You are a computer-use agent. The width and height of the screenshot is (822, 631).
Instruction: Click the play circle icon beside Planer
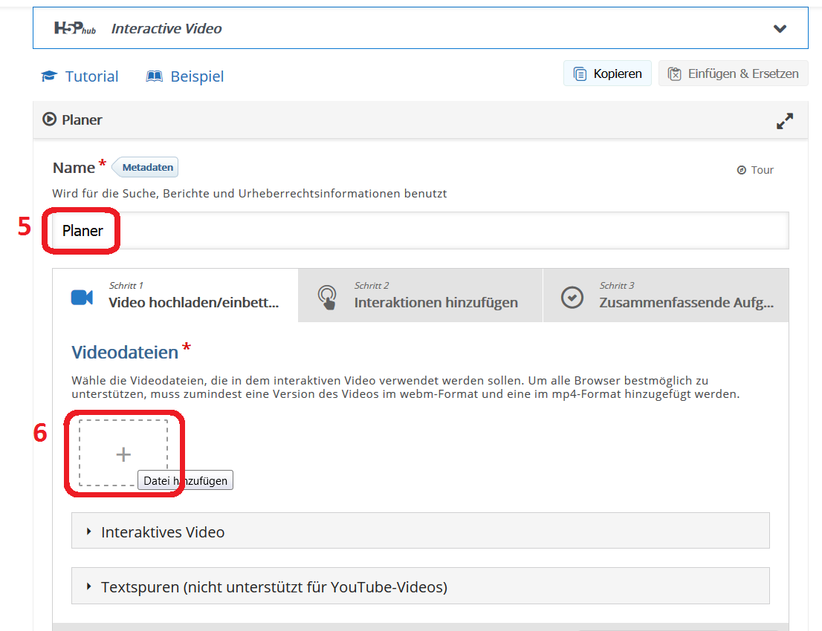tap(50, 120)
